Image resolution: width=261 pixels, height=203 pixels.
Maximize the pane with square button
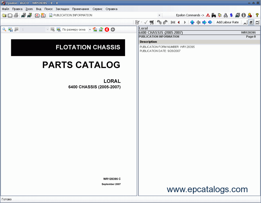point(257,22)
